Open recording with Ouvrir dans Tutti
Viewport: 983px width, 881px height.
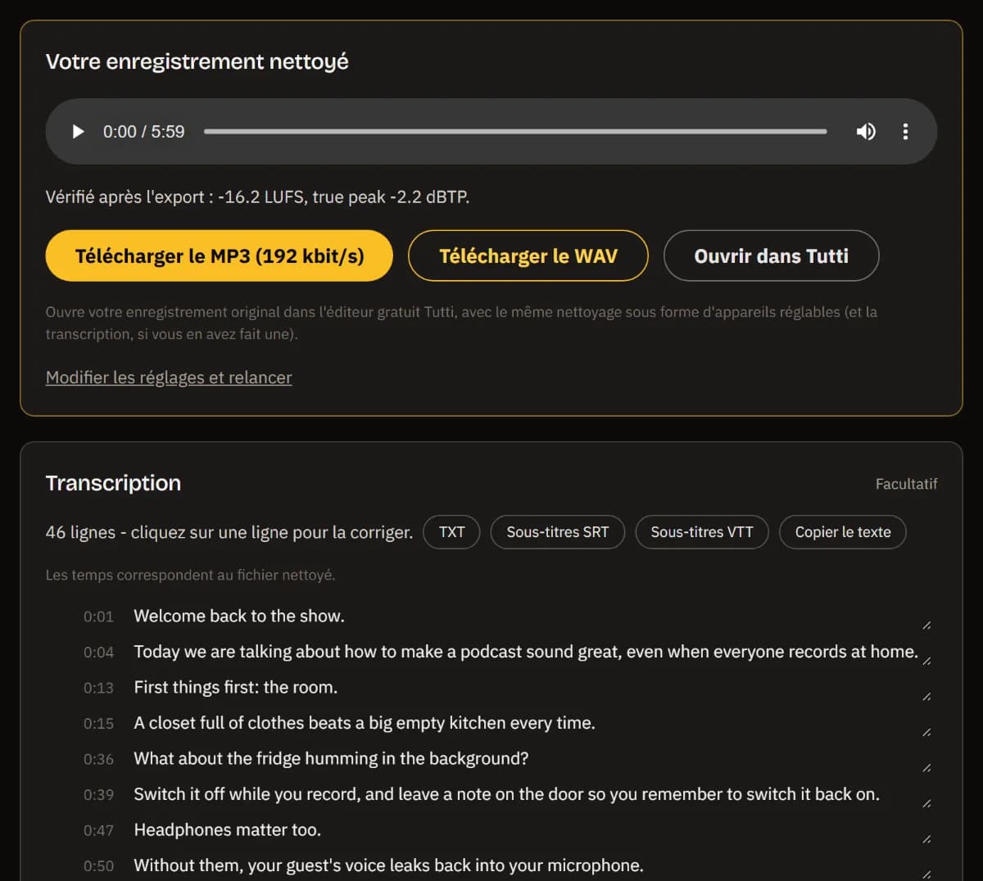click(x=772, y=255)
